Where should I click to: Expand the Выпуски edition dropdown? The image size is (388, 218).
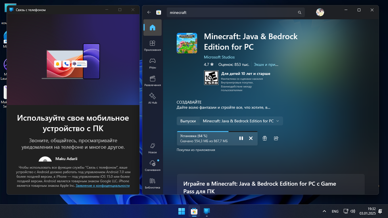[241, 121]
